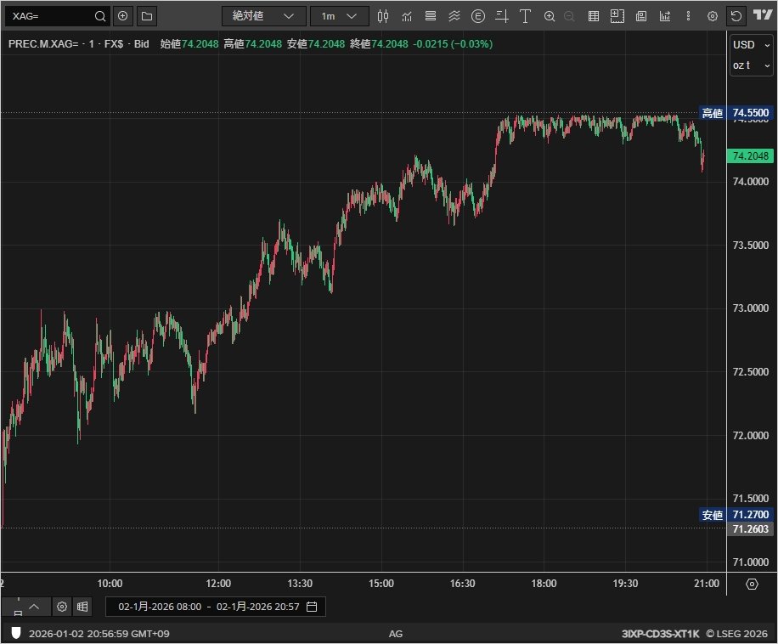Click the 19:30 time axis label
Image resolution: width=778 pixels, height=644 pixels.
click(x=625, y=584)
